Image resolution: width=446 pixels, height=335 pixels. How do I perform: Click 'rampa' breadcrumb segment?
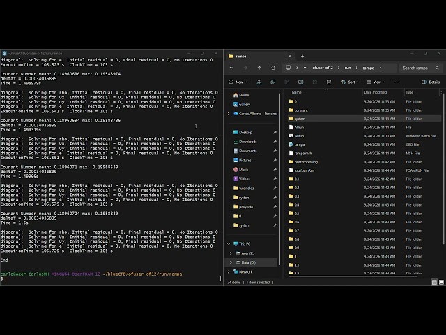[369, 68]
